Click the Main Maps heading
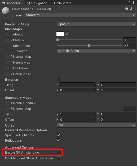Viewport: 137px width, 166px height. [x=14, y=29]
